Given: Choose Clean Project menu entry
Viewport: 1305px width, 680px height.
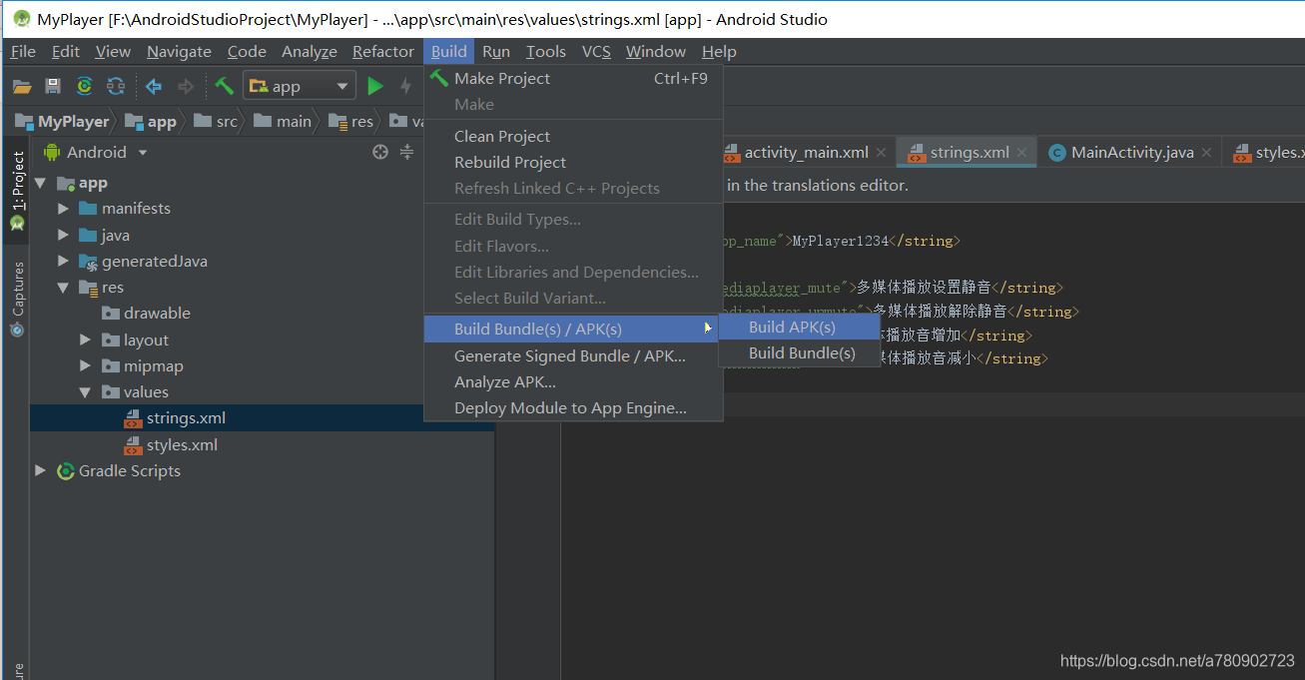Looking at the screenshot, I should coord(573,136).
